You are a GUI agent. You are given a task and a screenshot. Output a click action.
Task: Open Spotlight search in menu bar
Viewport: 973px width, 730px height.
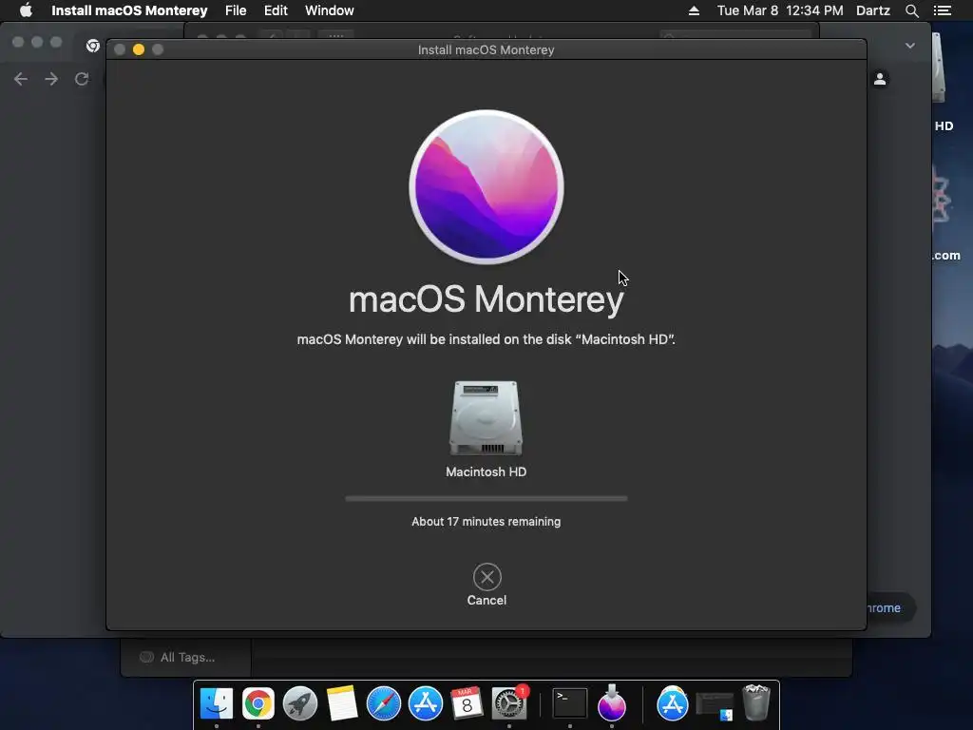911,10
